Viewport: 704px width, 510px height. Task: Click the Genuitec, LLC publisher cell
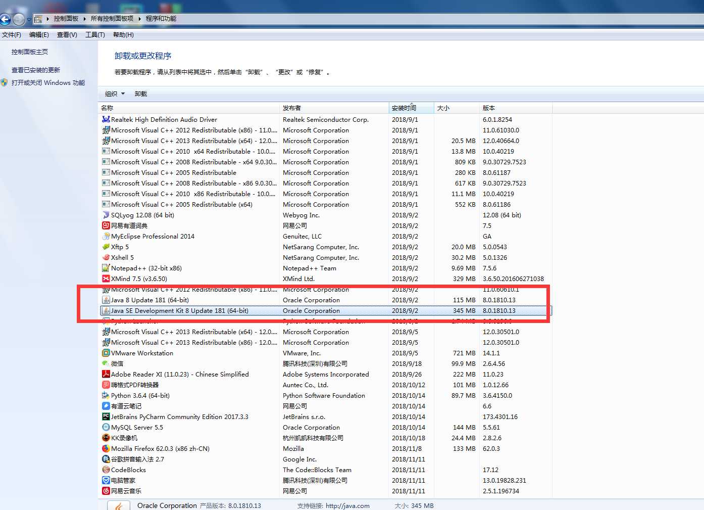302,237
